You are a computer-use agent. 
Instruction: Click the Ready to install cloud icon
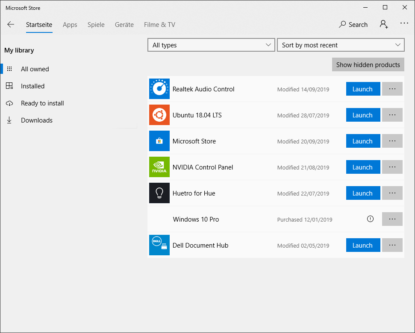(9, 103)
